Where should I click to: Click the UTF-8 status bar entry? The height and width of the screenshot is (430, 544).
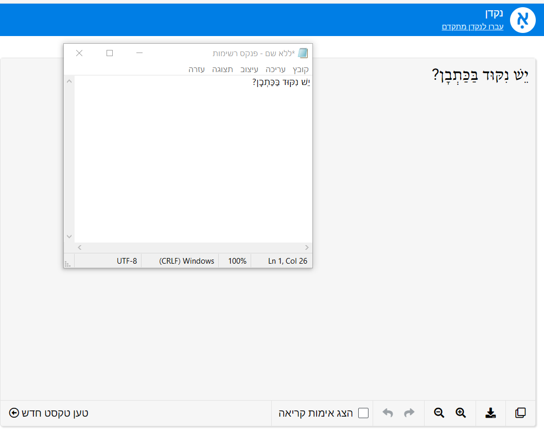coord(127,261)
